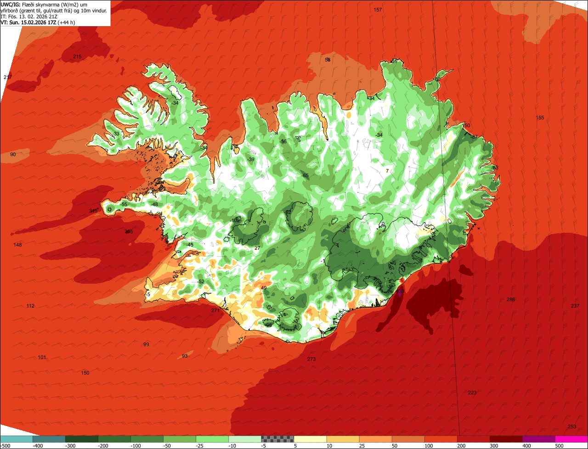Click the legend swatch between -400 and -300

pos(49,439)
